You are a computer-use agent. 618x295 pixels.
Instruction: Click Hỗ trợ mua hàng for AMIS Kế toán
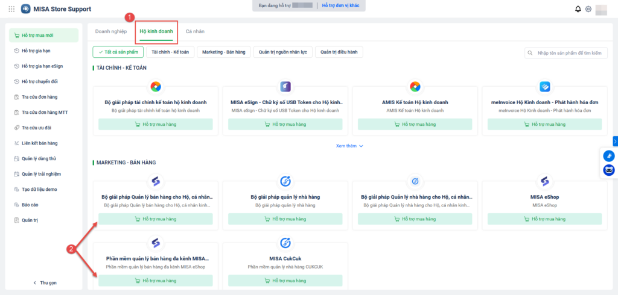(415, 124)
